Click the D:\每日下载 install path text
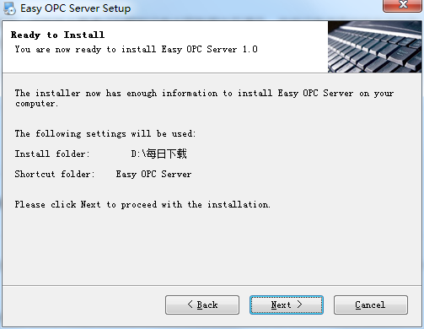This screenshot has width=424, height=329. 158,154
